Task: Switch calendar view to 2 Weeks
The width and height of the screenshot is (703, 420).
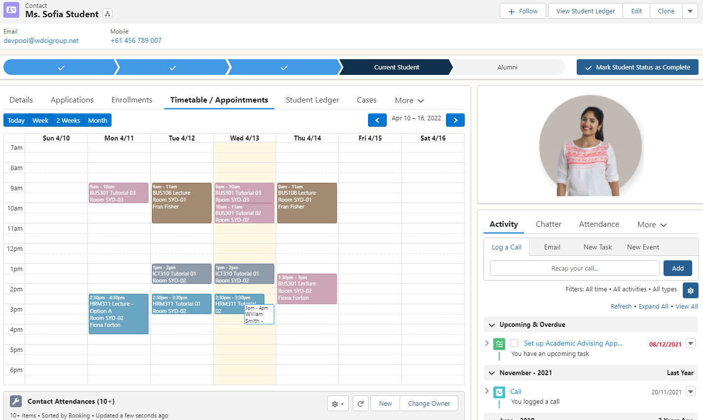Action: pos(68,120)
